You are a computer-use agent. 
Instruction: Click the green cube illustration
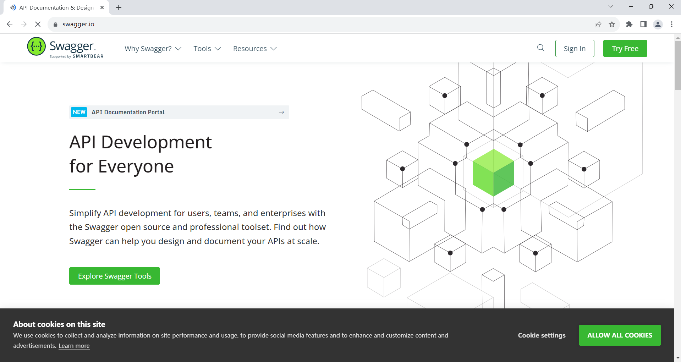click(x=493, y=172)
